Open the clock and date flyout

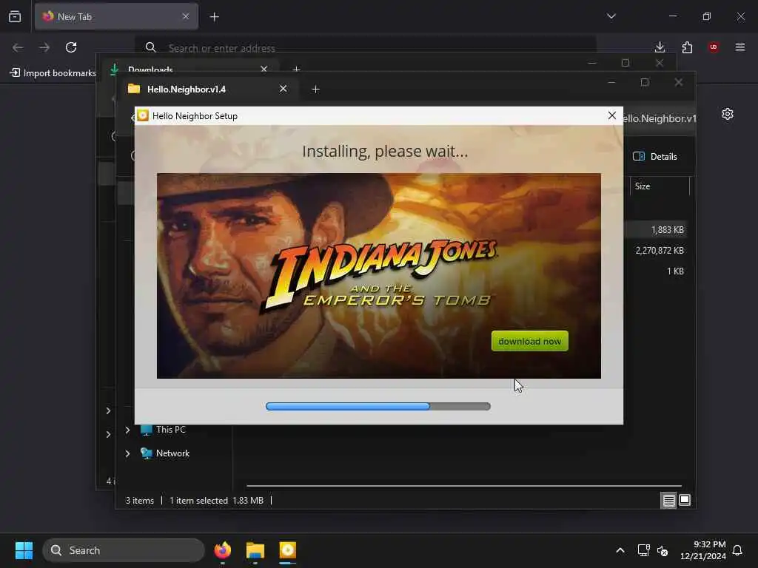[702, 550]
